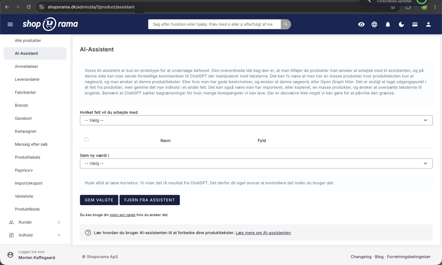
Task: Click the name Morten Kaffegaard
Action: tap(37, 257)
